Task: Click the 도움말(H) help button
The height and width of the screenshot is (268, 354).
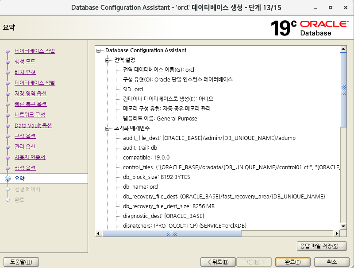Action: [21, 262]
